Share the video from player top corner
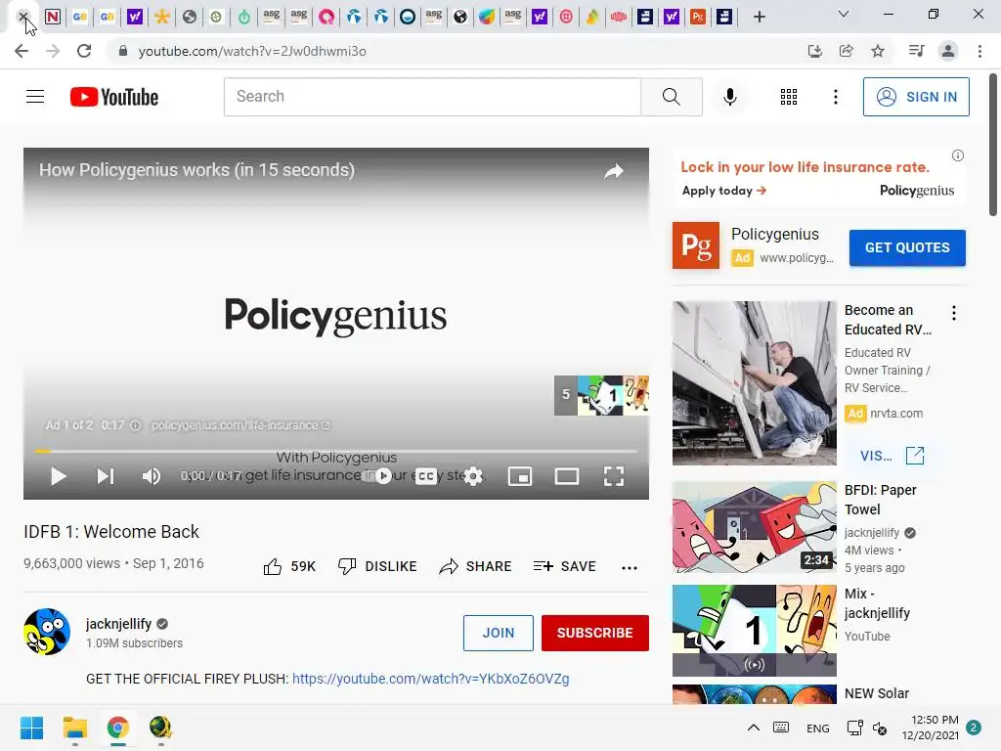 614,171
